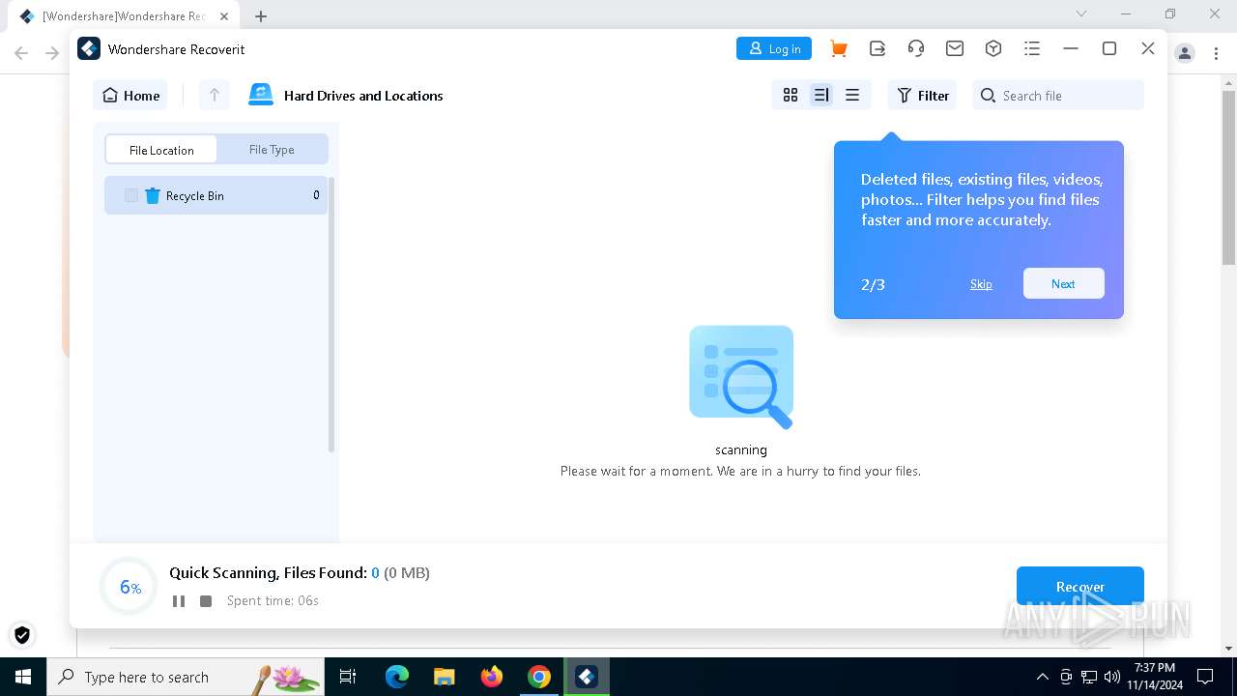Open Task View on taskbar

(x=348, y=677)
